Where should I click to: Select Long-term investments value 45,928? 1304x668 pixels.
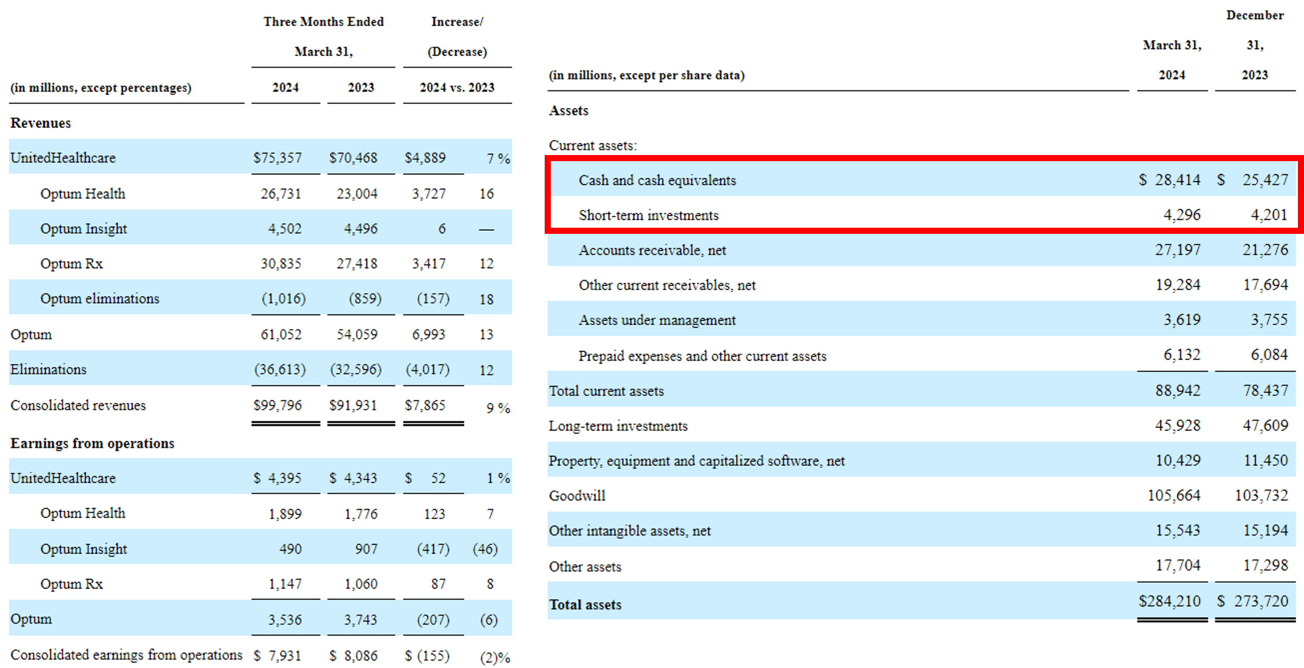pyautogui.click(x=1177, y=425)
